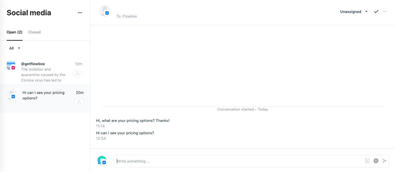Click the Flowbox sender avatar near composer
The height and width of the screenshot is (172, 395).
click(x=102, y=160)
